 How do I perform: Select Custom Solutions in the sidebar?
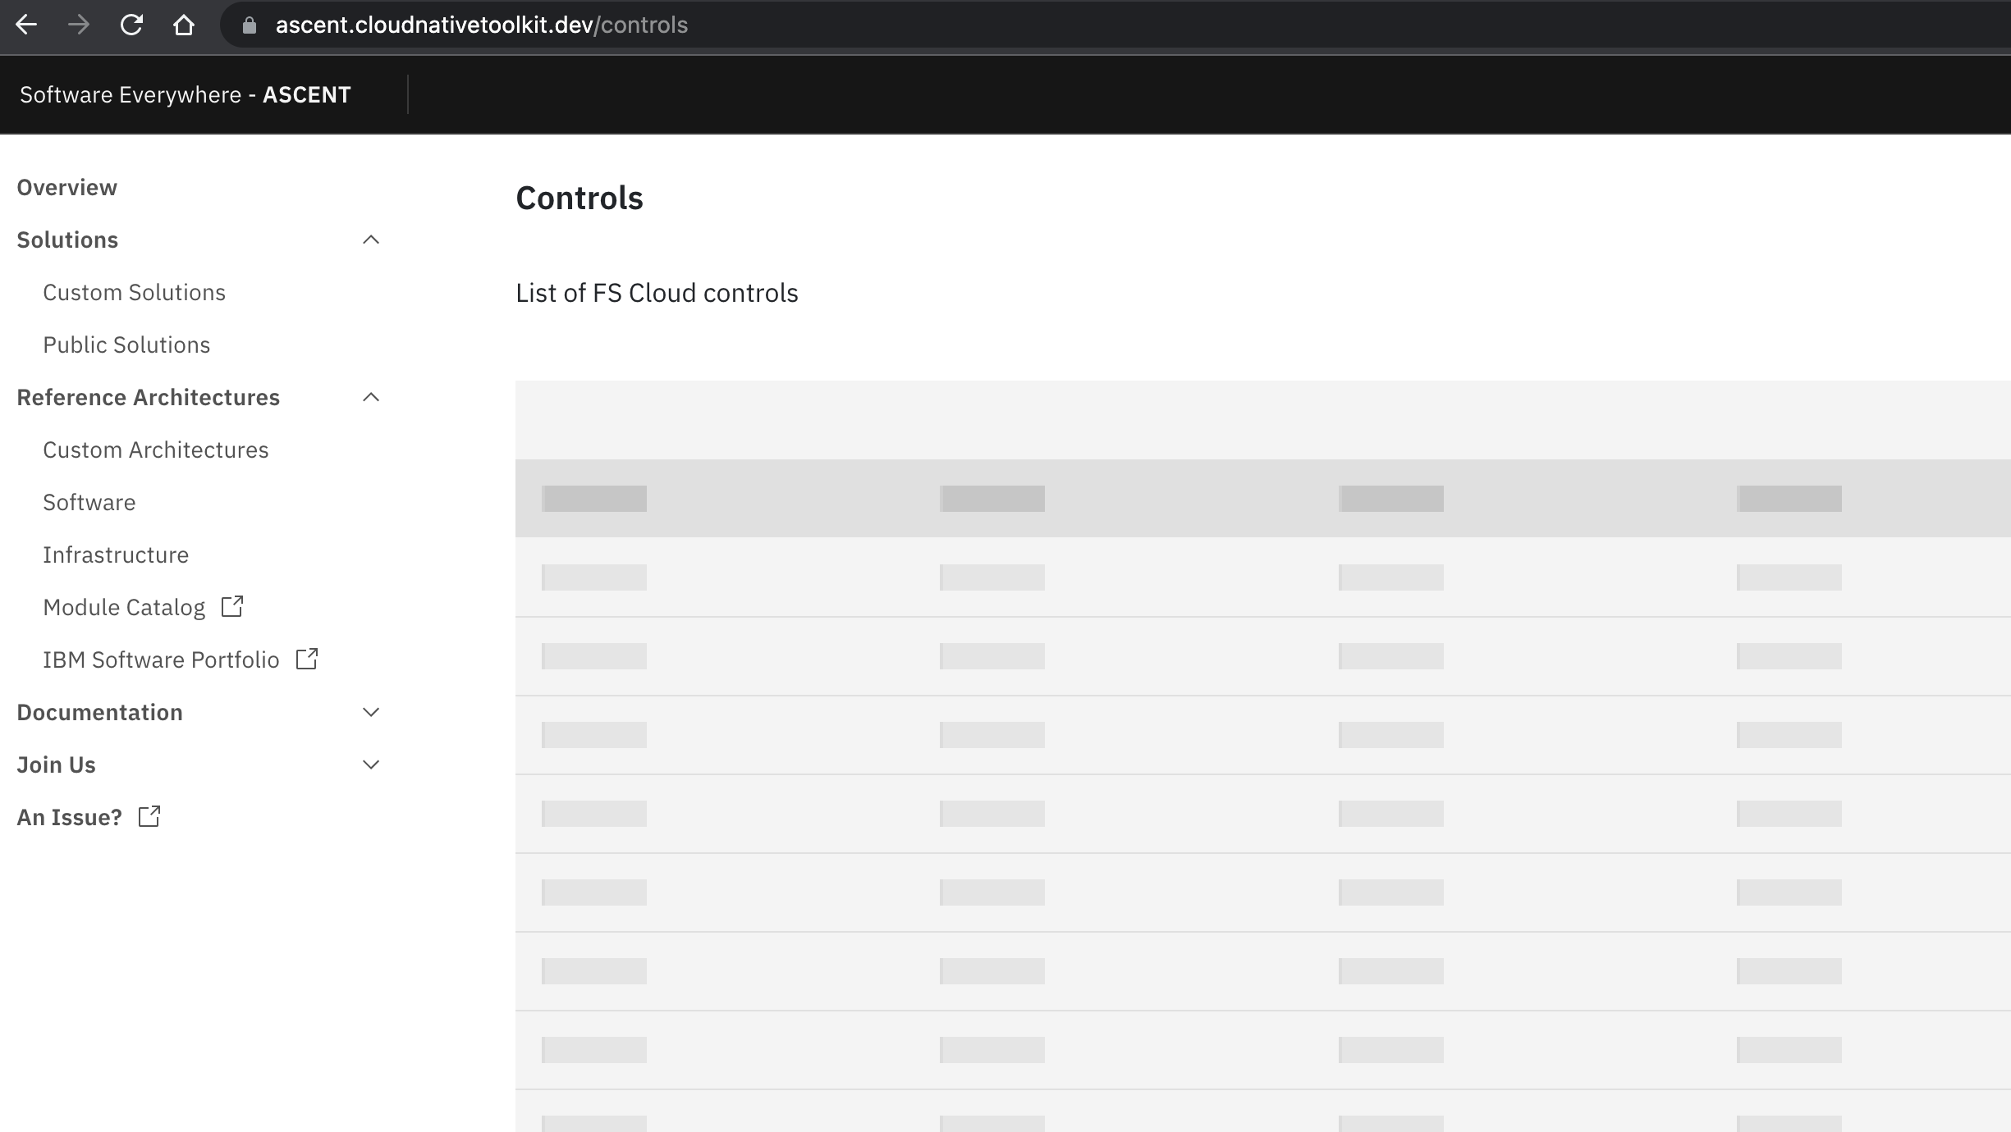pos(134,292)
